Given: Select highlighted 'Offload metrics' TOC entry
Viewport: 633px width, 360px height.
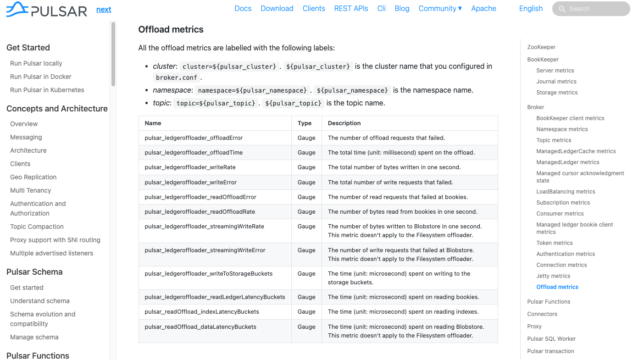Looking at the screenshot, I should [557, 287].
